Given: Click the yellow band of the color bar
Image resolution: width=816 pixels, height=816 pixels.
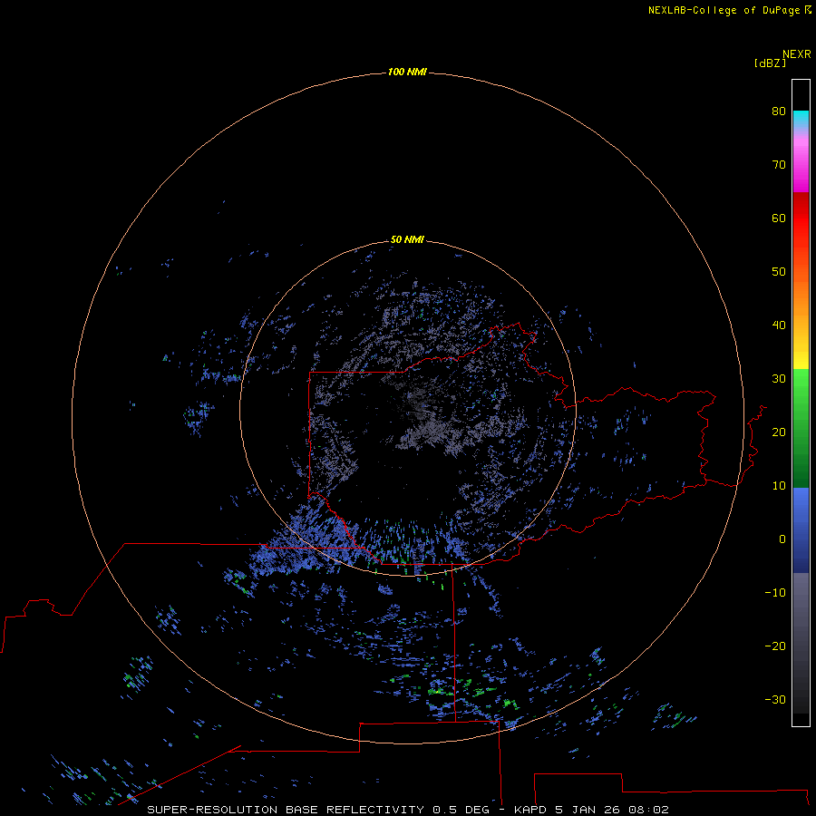Looking at the screenshot, I should click(x=801, y=359).
